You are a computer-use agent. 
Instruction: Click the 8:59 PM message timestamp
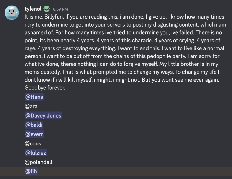point(60,9)
